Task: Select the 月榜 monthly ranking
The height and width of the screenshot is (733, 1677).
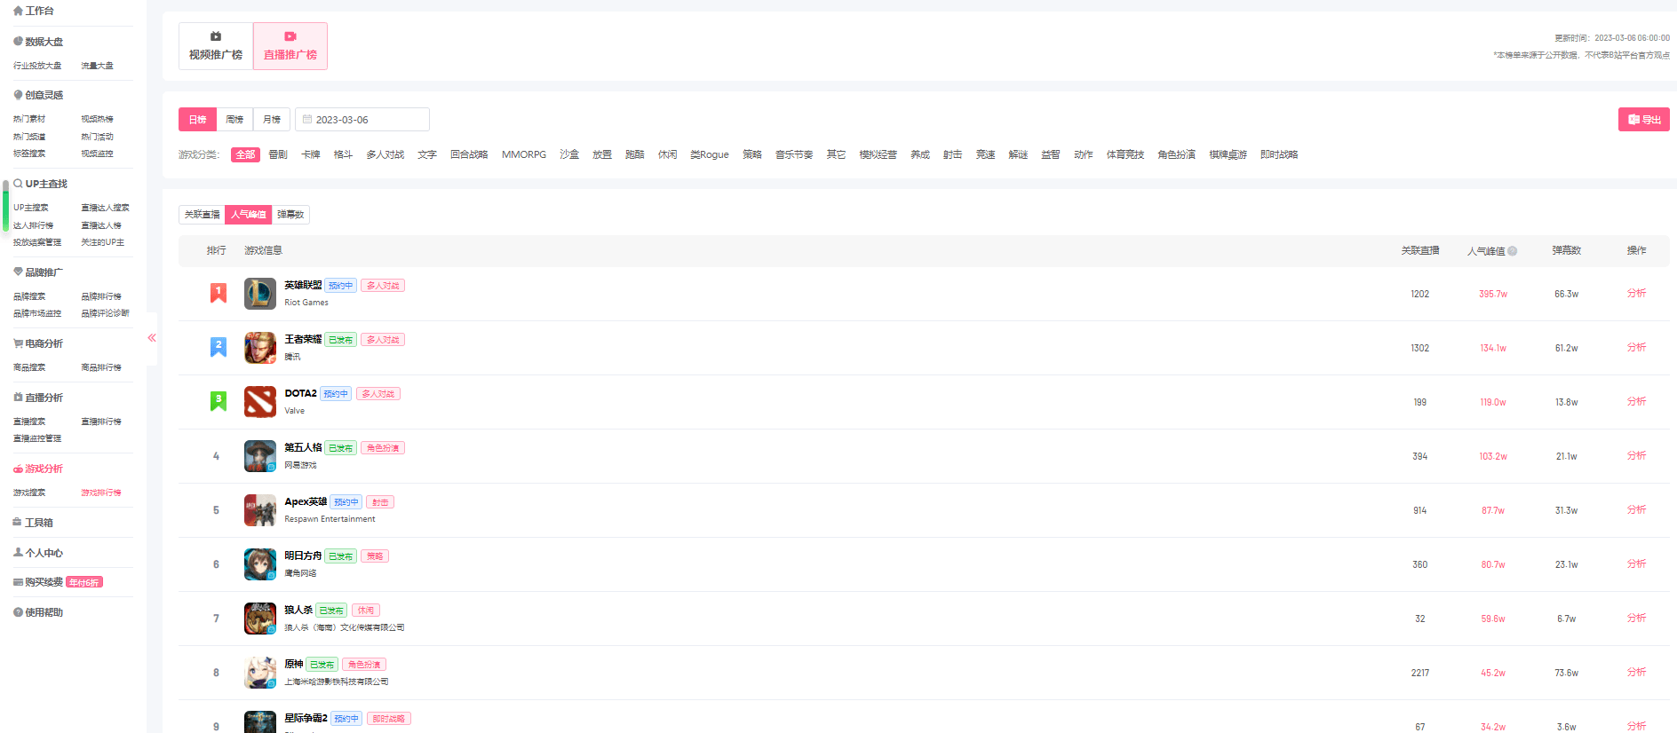Action: coord(272,119)
